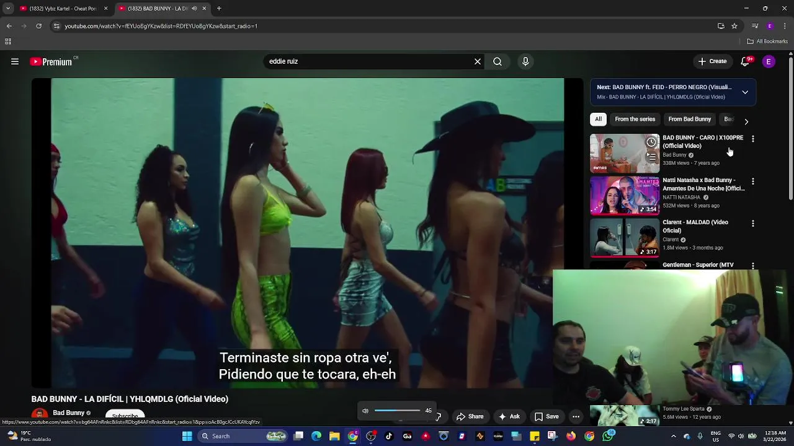Open the media controls toolbar icon

tap(755, 26)
